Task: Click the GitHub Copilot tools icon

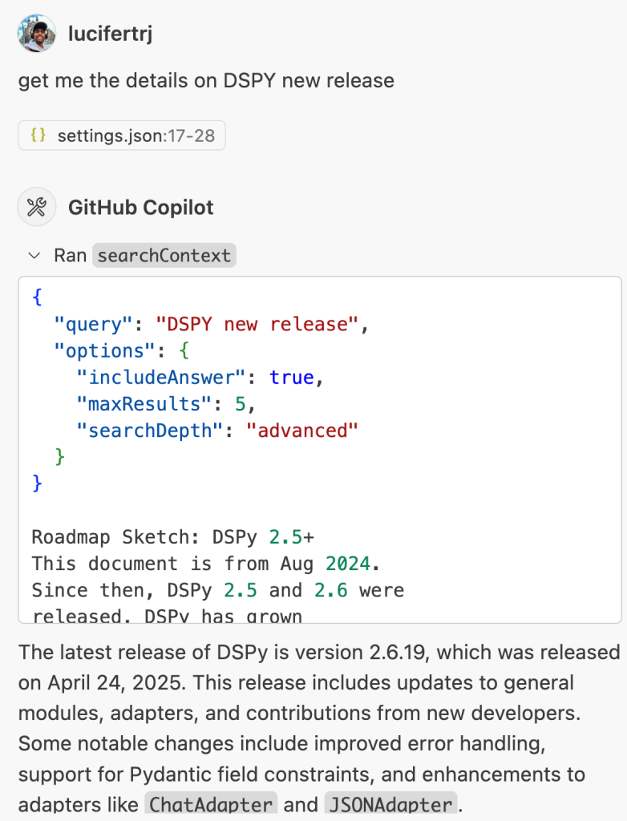Action: click(37, 207)
